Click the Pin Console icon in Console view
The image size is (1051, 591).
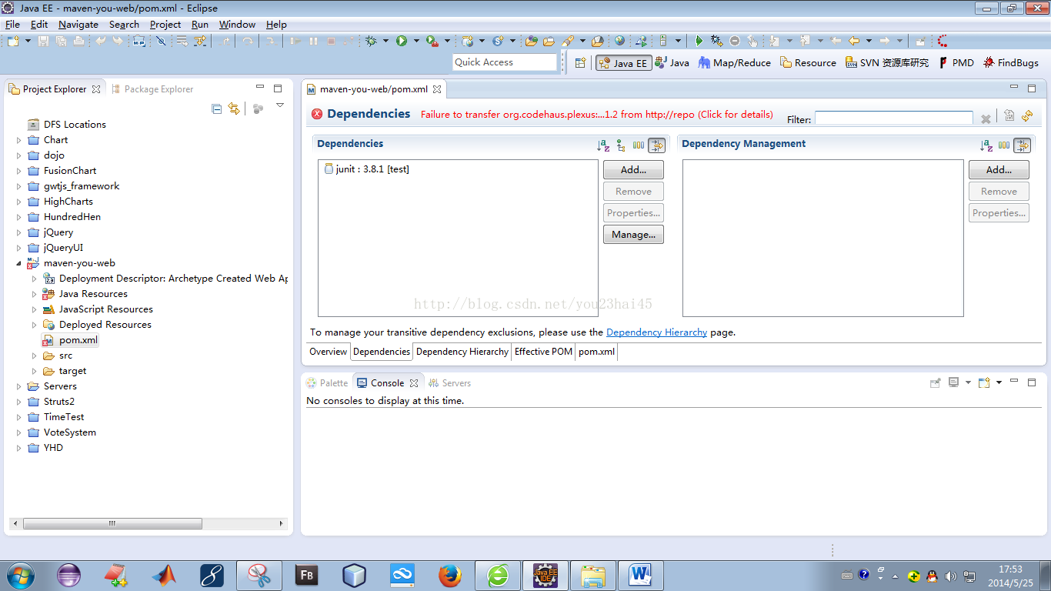coord(935,382)
